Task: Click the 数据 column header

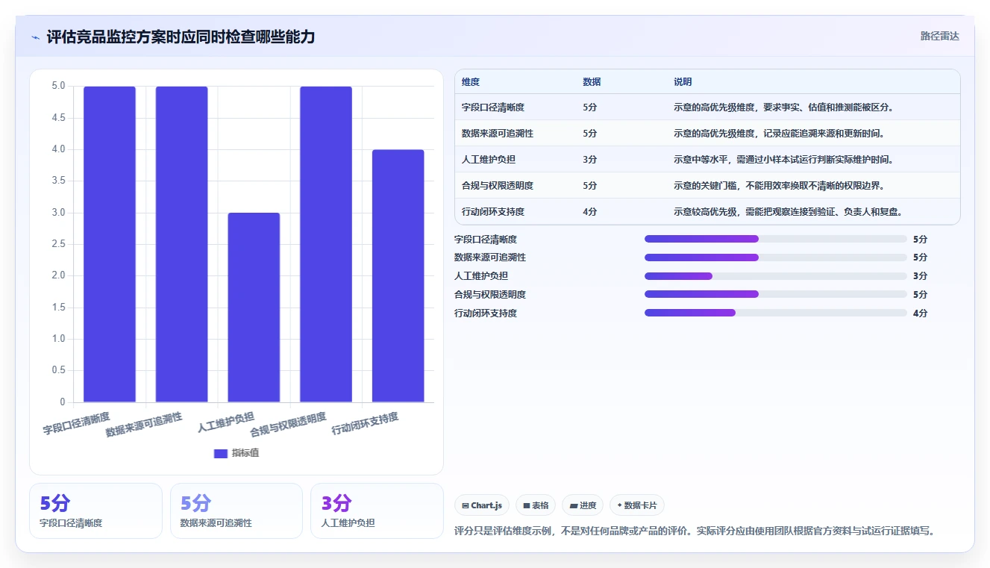Action: pyautogui.click(x=592, y=82)
